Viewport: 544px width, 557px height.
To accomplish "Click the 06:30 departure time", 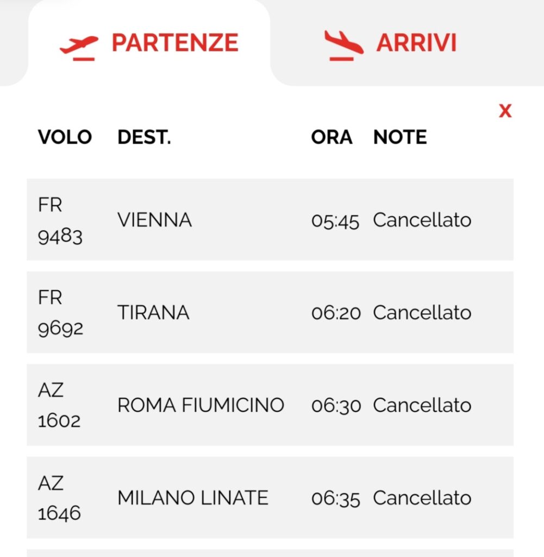I will 336,406.
